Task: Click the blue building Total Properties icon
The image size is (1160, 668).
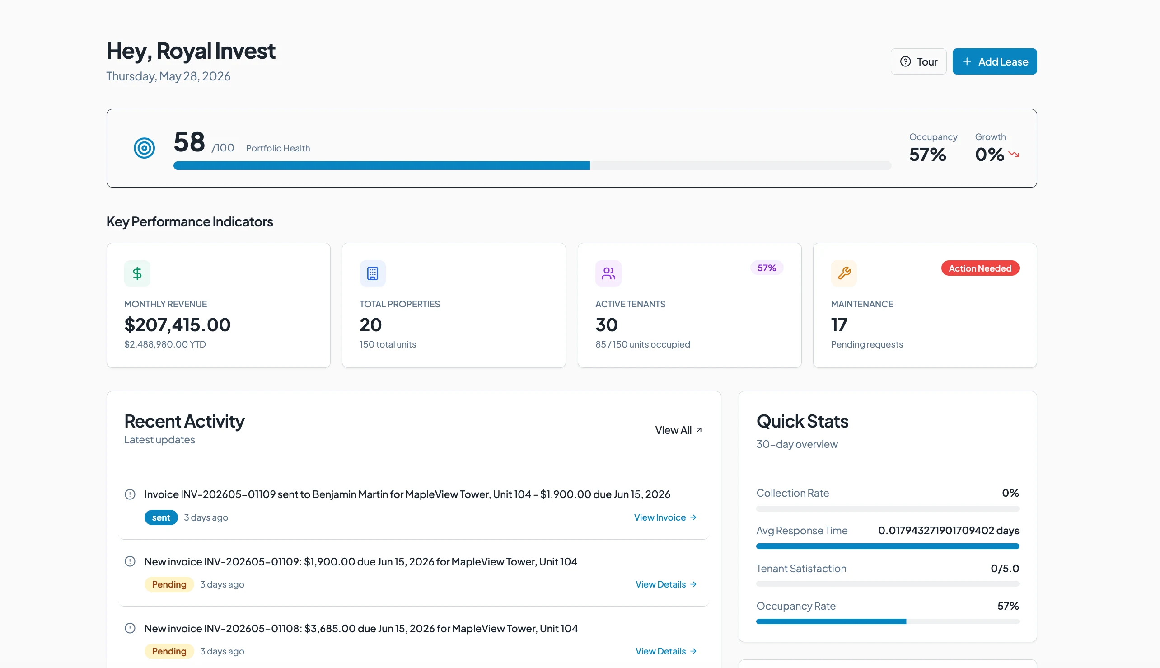Action: (x=372, y=273)
